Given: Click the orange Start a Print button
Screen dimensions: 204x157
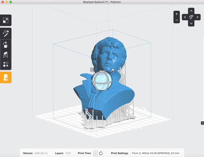Looking at the screenshot, I should tap(6, 77).
